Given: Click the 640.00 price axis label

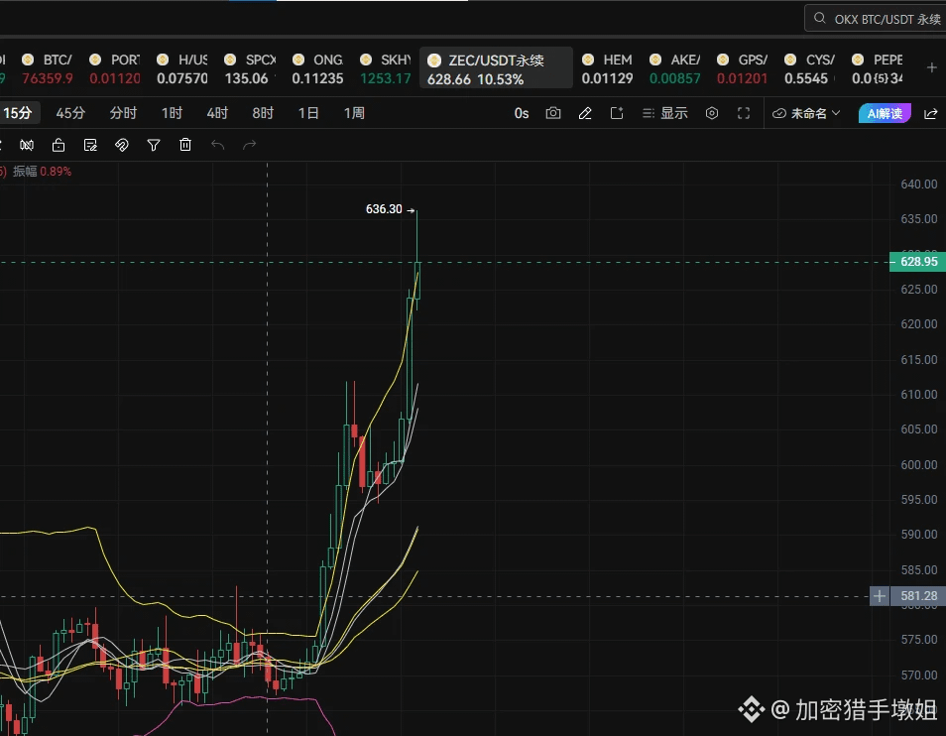Looking at the screenshot, I should pyautogui.click(x=919, y=184).
